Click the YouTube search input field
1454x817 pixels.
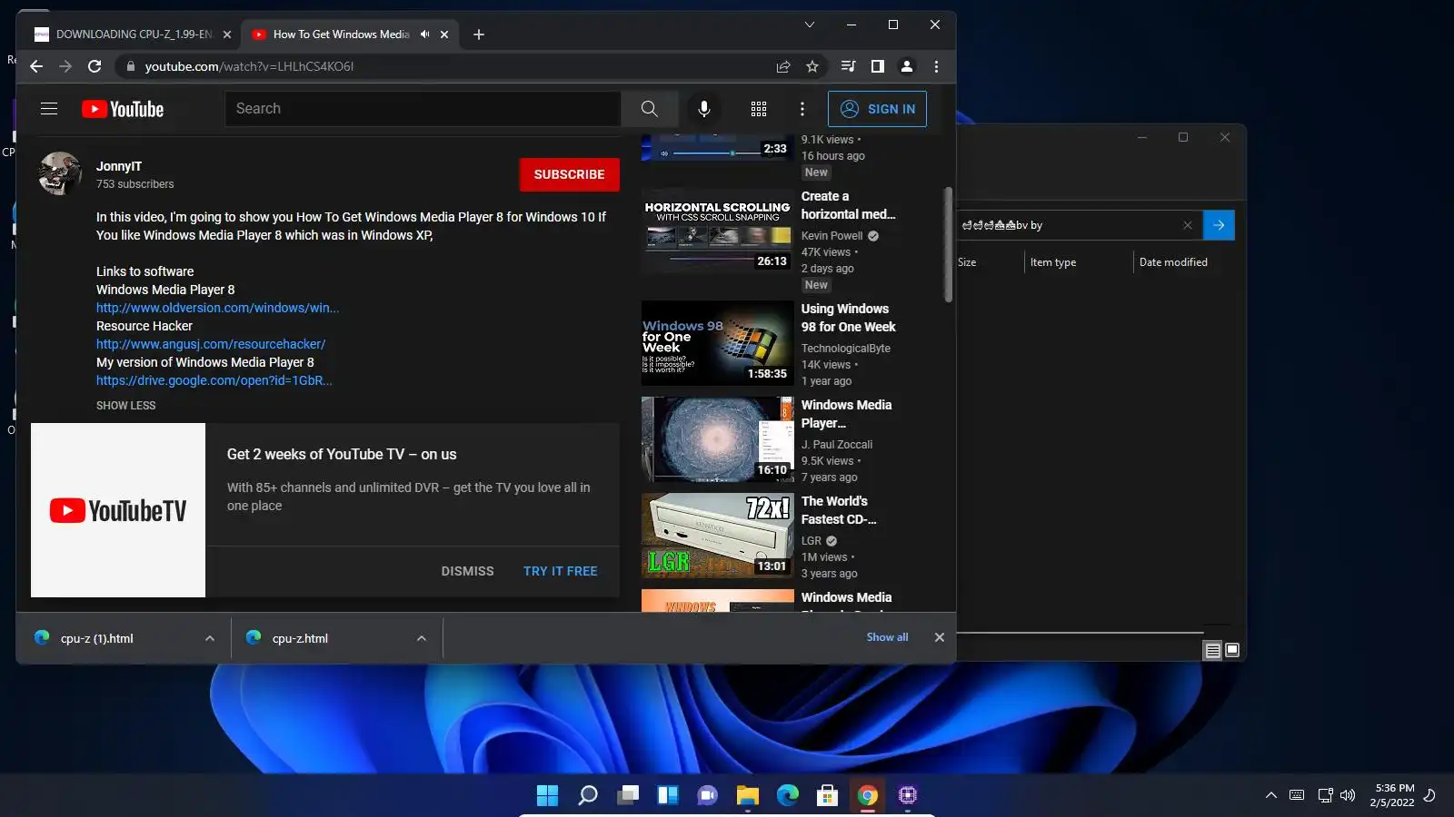423,109
